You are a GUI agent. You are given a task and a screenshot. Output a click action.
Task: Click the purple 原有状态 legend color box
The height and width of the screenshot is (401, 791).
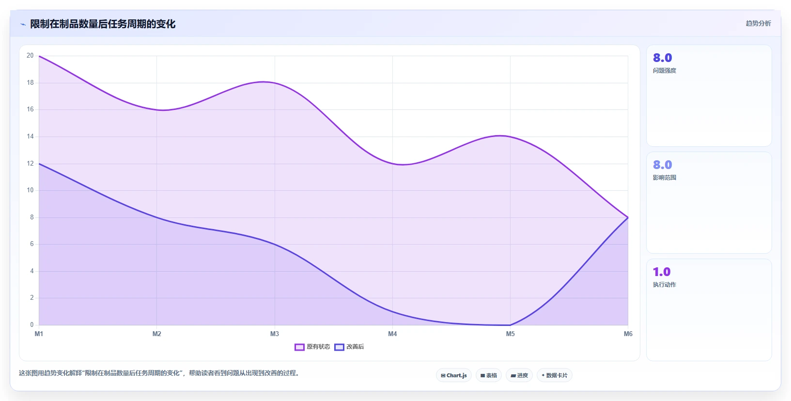coord(299,347)
